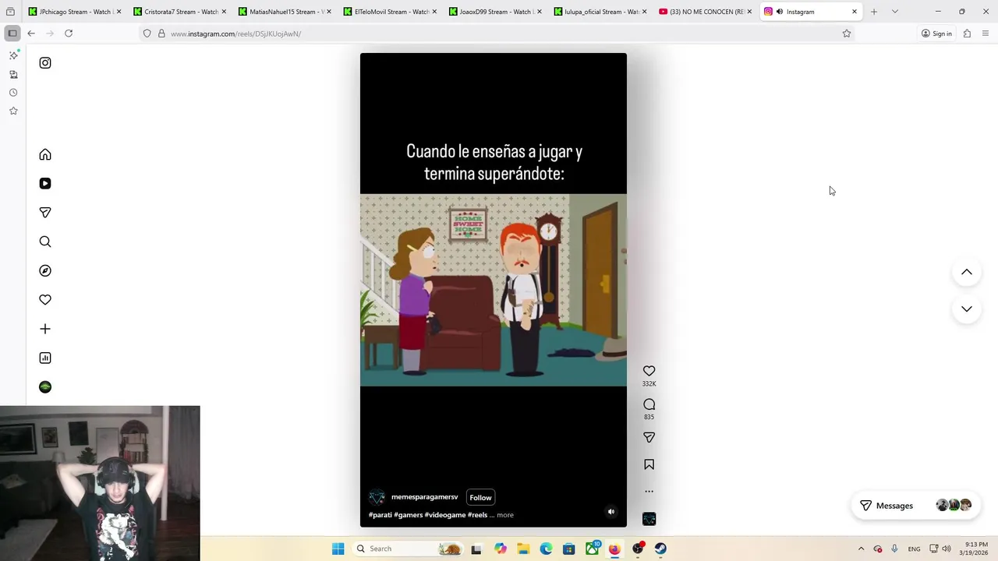Open the bookmarks star in the browser sidebar

click(13, 111)
